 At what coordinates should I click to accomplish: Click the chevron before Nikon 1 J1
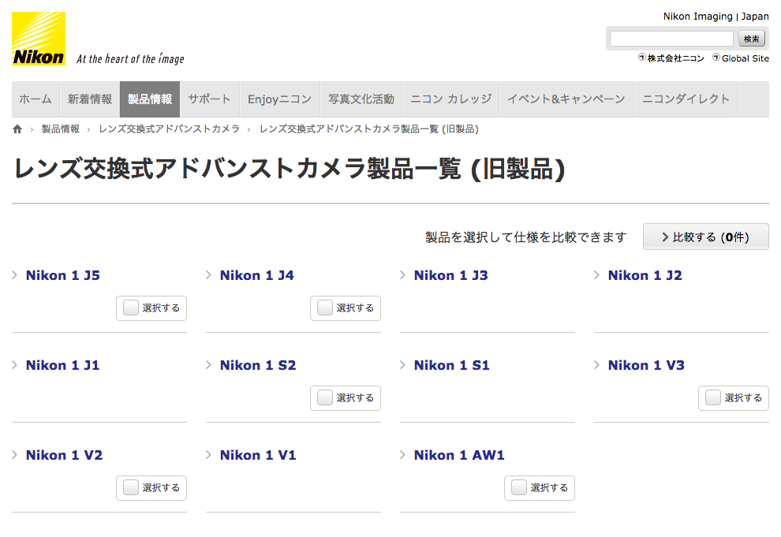point(15,365)
